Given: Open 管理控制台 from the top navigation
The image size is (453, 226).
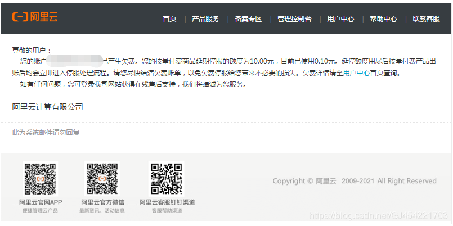Looking at the screenshot, I should (x=294, y=19).
